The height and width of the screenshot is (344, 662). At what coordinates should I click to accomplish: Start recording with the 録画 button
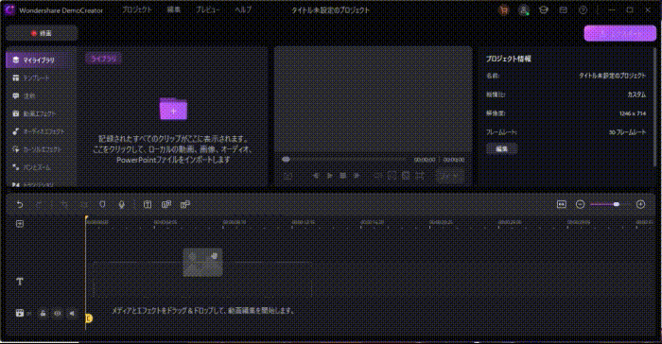pyautogui.click(x=42, y=33)
